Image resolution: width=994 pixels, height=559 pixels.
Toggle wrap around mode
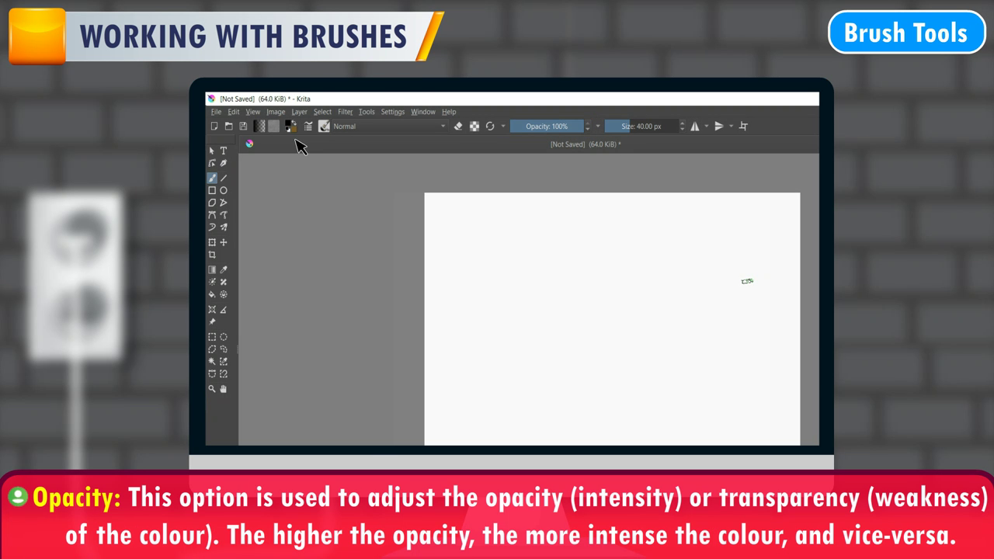click(743, 127)
